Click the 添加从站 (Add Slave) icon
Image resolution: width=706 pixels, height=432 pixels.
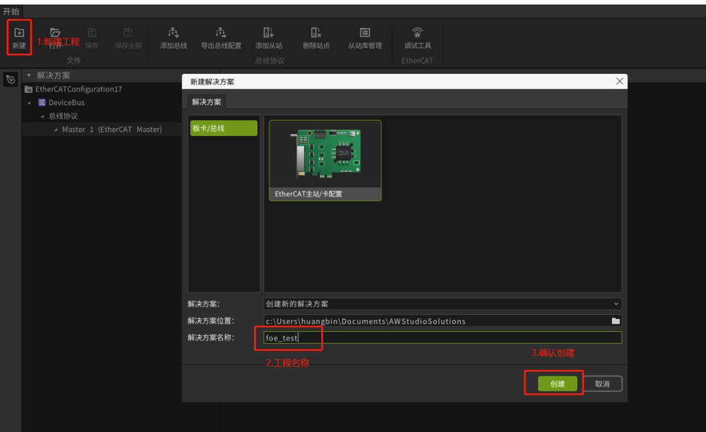click(269, 33)
